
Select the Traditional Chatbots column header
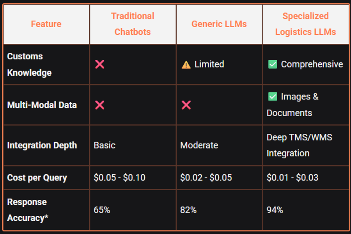coord(133,24)
